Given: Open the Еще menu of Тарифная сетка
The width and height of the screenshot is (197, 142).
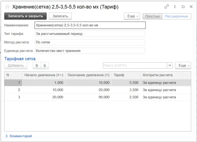Looking at the screenshot, I should coord(183,65).
